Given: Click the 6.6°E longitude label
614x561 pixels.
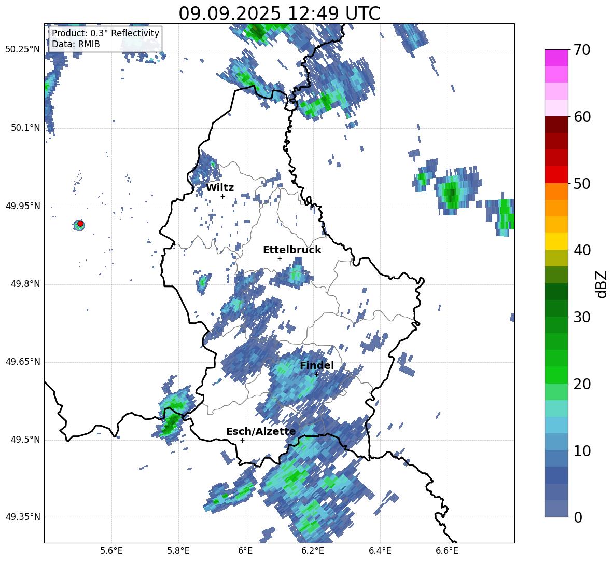Looking at the screenshot, I should pyautogui.click(x=447, y=551).
